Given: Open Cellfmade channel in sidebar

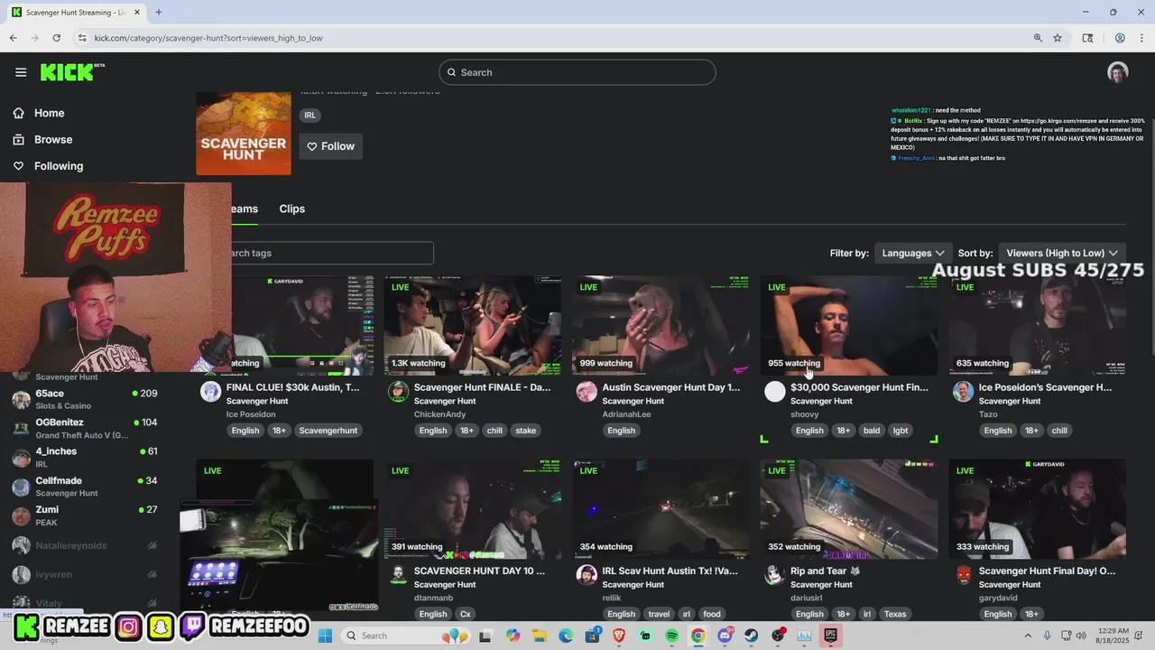Looking at the screenshot, I should (x=86, y=487).
